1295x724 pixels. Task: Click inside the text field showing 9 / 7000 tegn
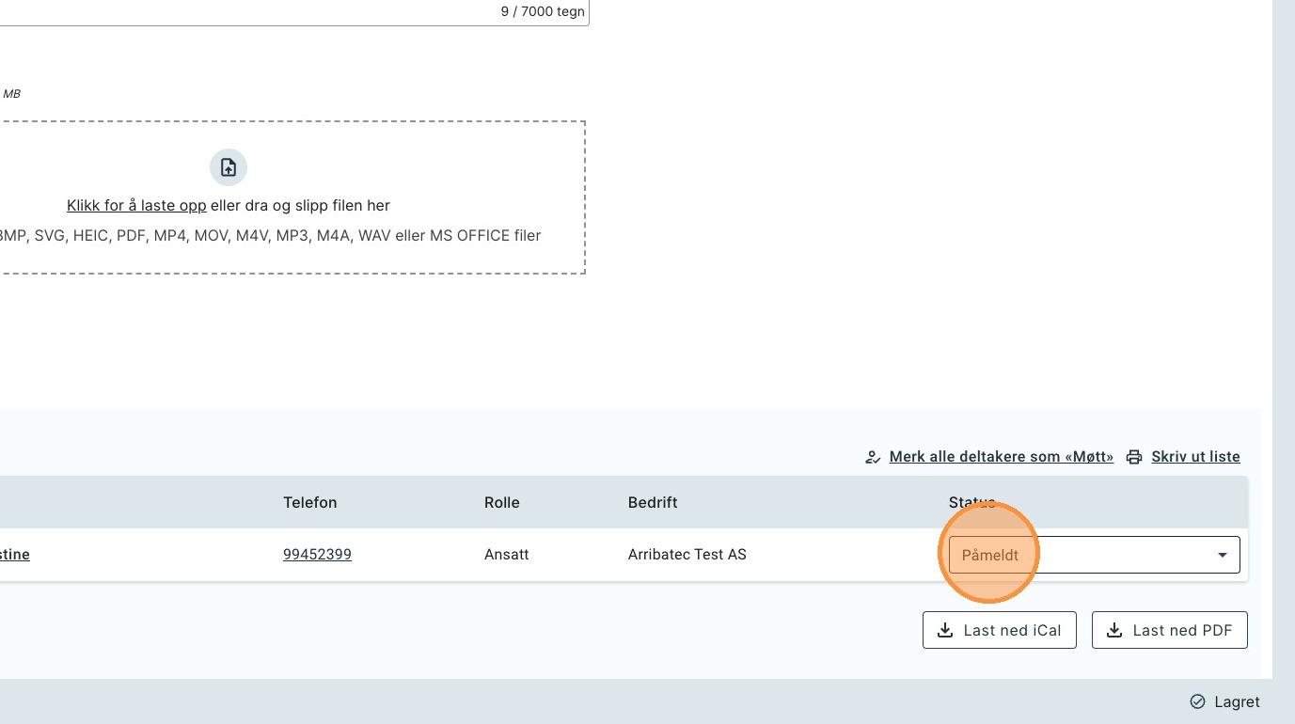coord(282,12)
